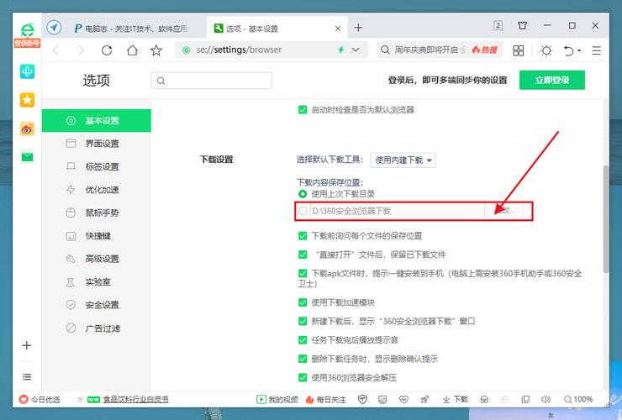Click the heart health status bar icon
The width and height of the screenshot is (622, 420).
click(403, 399)
